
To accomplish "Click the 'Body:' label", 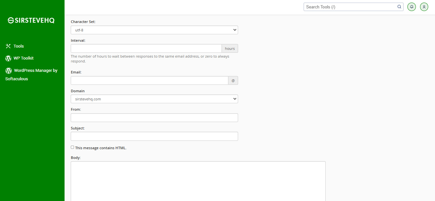I will tap(76, 158).
